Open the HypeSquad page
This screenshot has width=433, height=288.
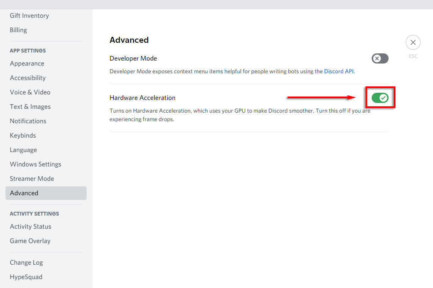(26, 277)
